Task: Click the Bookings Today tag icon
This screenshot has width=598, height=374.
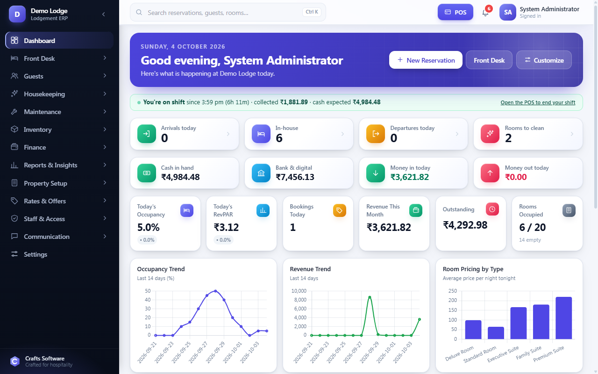Action: [340, 210]
